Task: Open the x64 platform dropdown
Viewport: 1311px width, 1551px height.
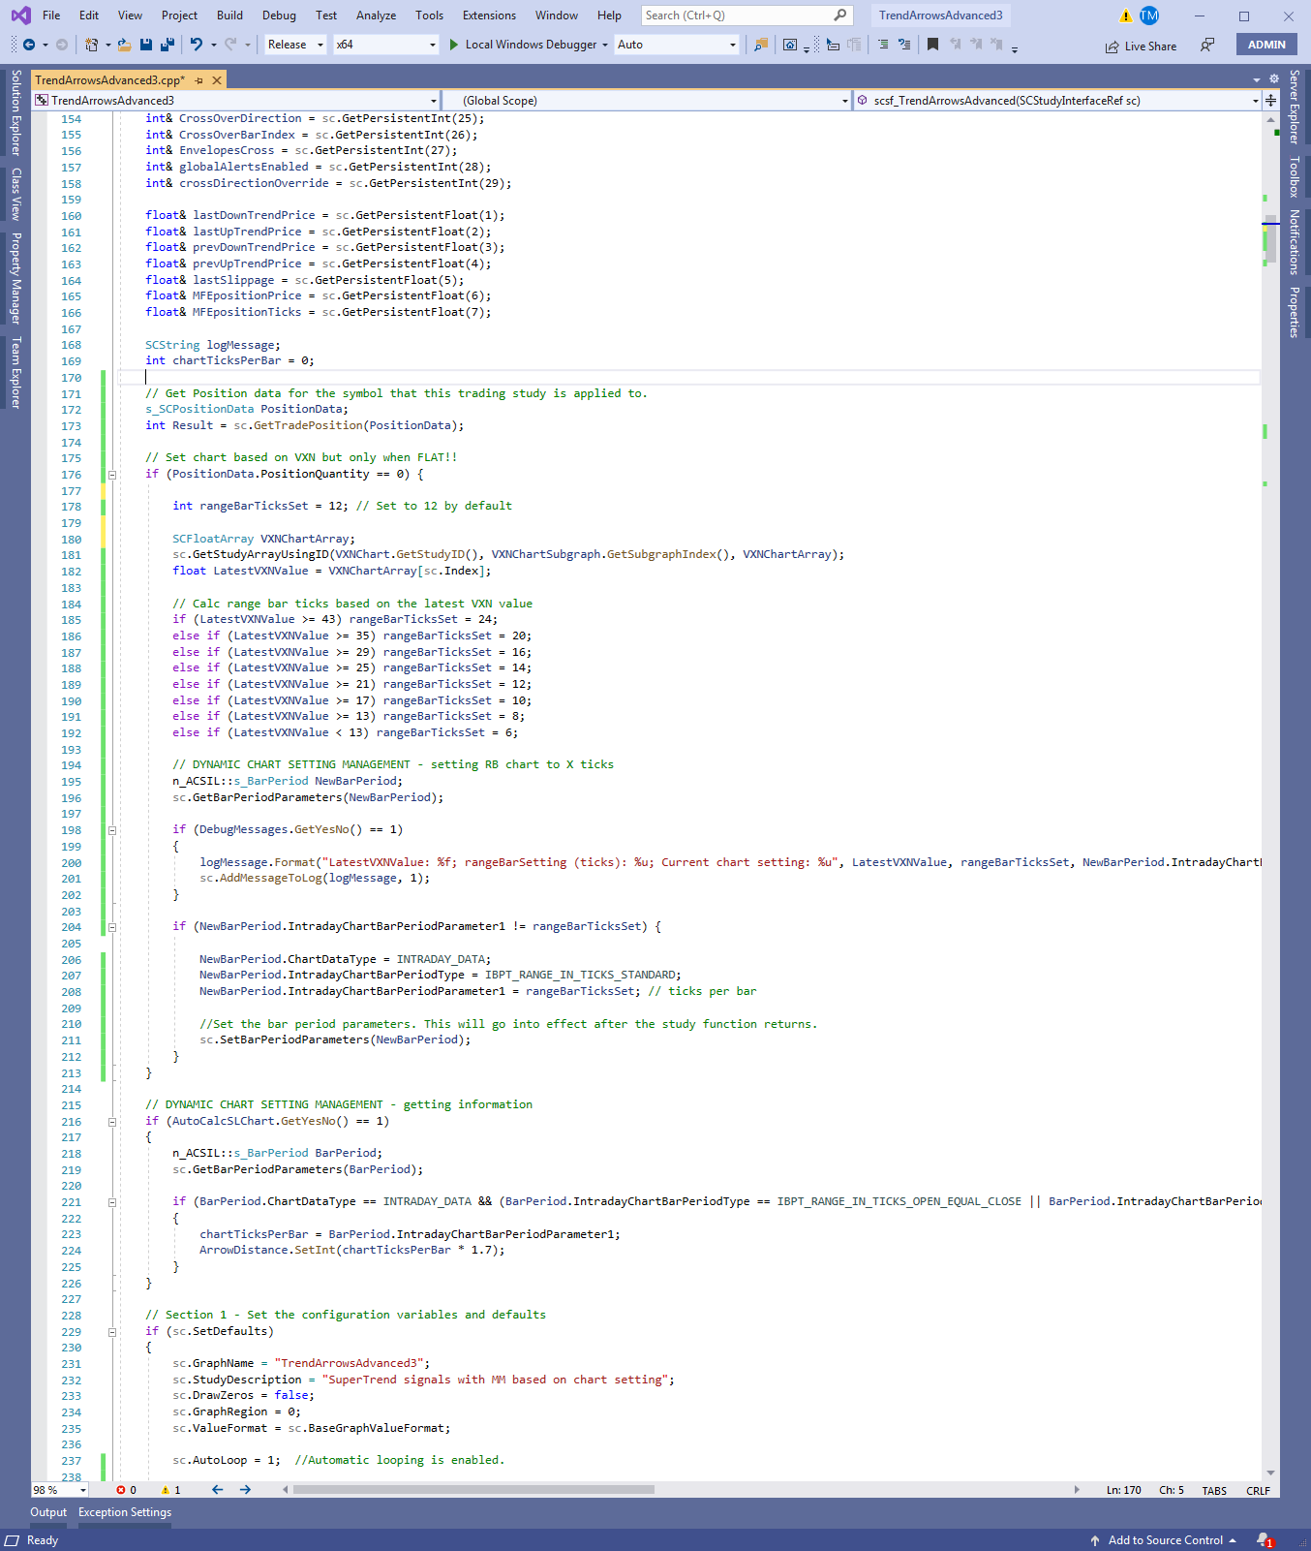Action: pyautogui.click(x=386, y=45)
